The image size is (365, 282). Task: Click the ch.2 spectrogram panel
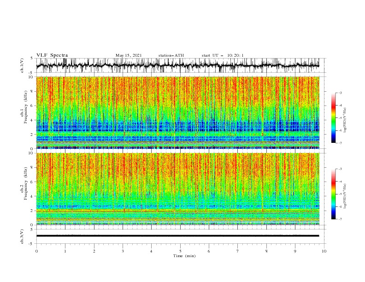pos(177,189)
